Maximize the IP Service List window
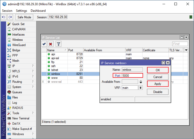194x139 pixels. 182,37
